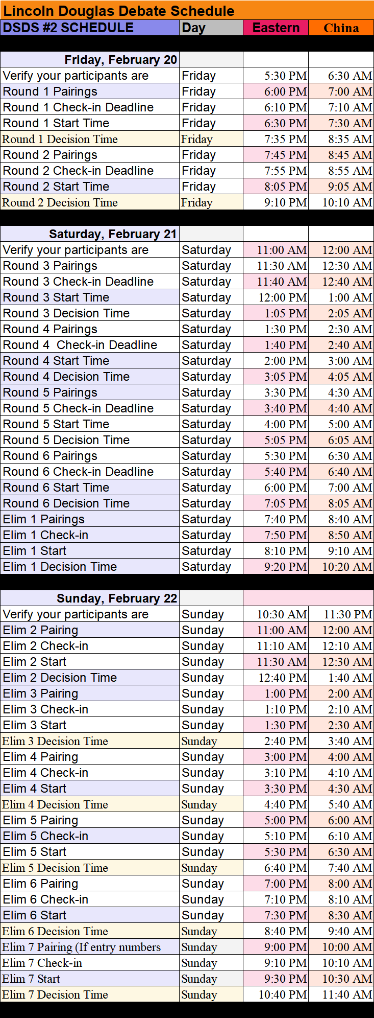Click the China column header
The image size is (374, 1018).
[341, 28]
